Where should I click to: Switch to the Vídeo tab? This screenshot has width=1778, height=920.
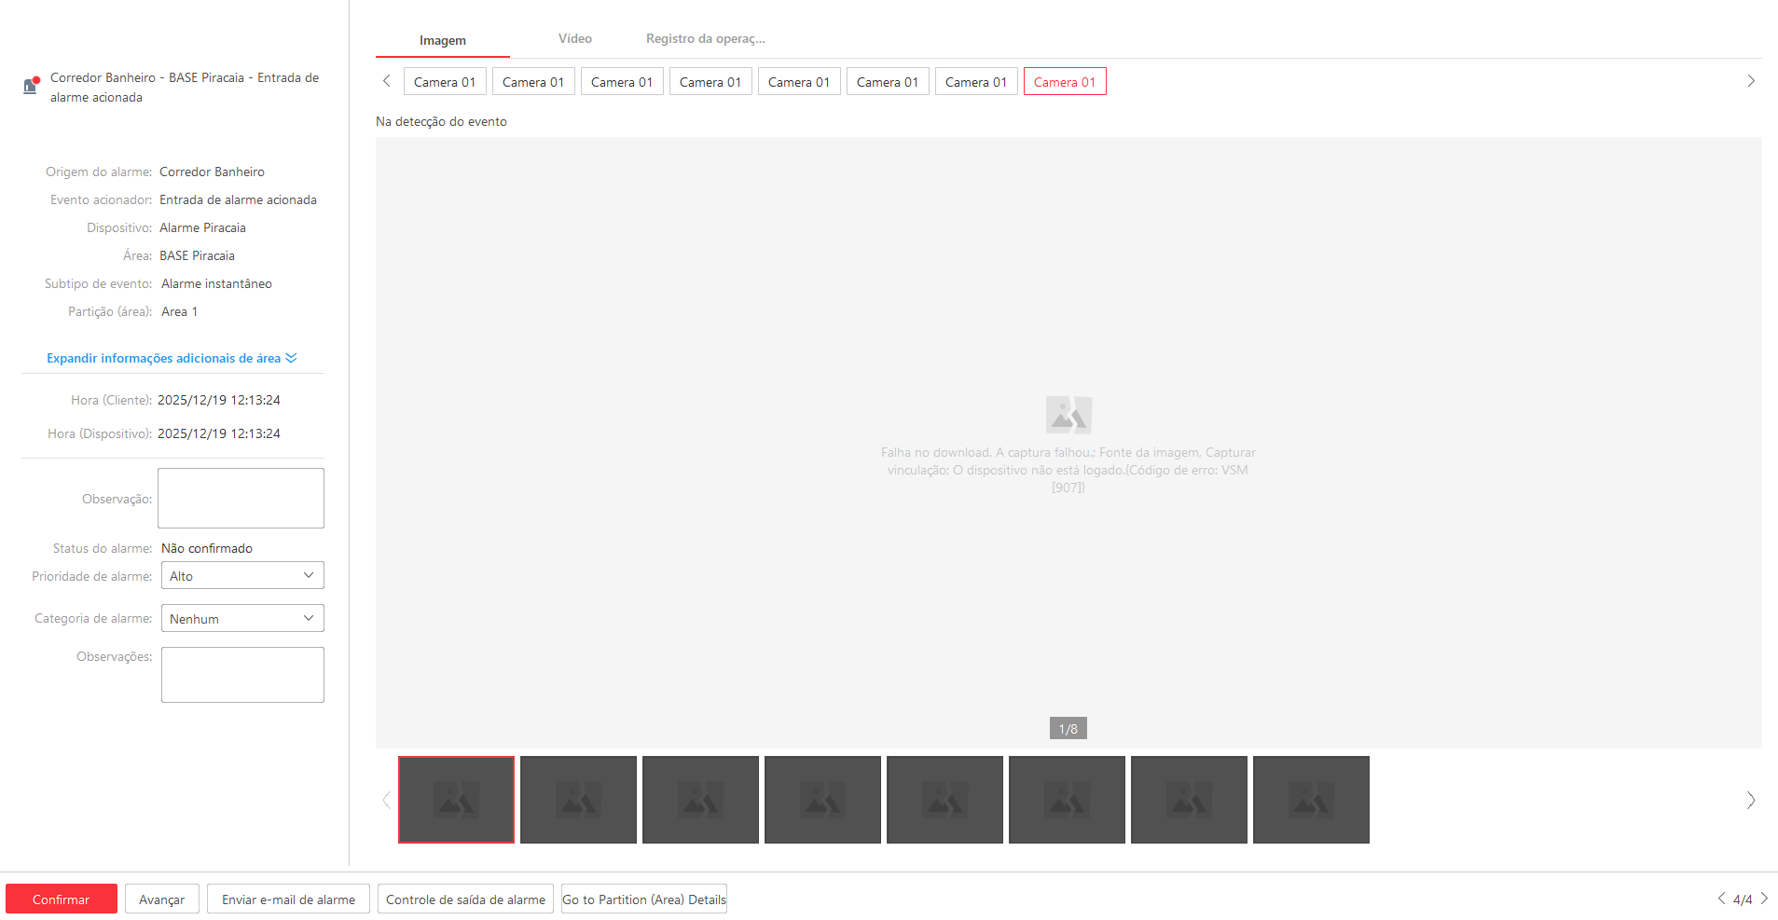(x=574, y=39)
